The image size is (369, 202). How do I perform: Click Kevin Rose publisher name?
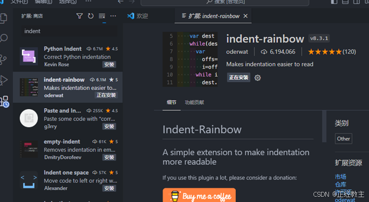coord(57,64)
